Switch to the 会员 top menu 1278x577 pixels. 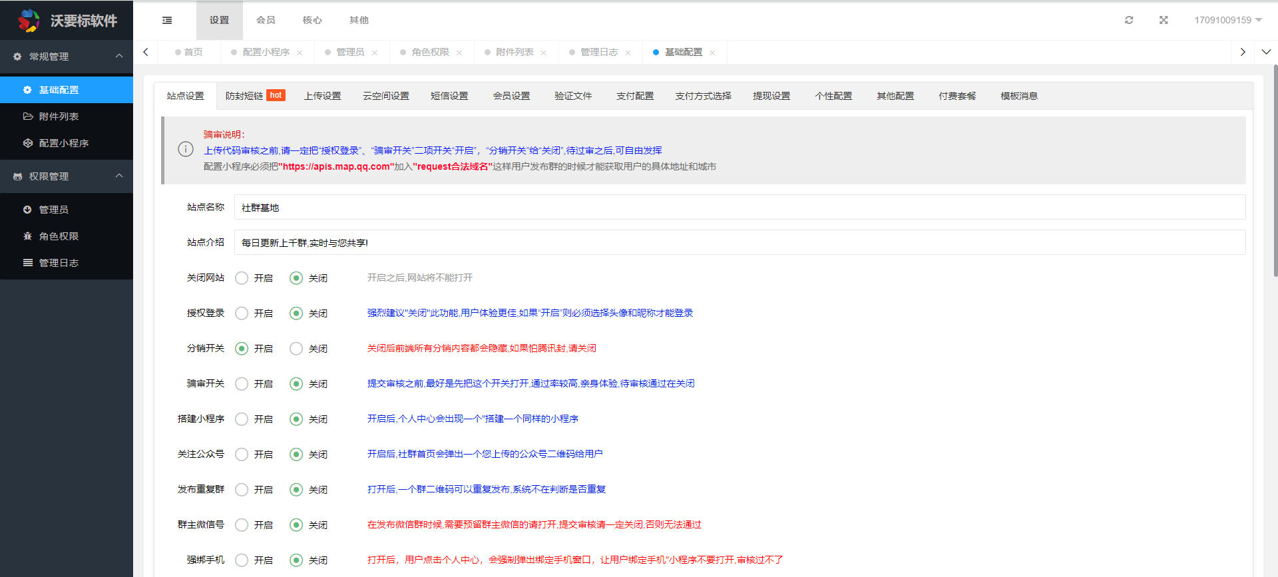(266, 21)
